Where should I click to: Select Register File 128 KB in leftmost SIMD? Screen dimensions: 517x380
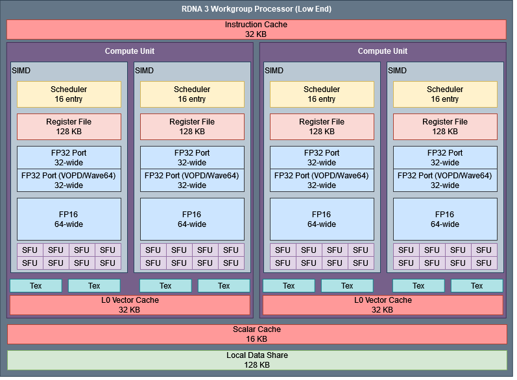tap(69, 126)
